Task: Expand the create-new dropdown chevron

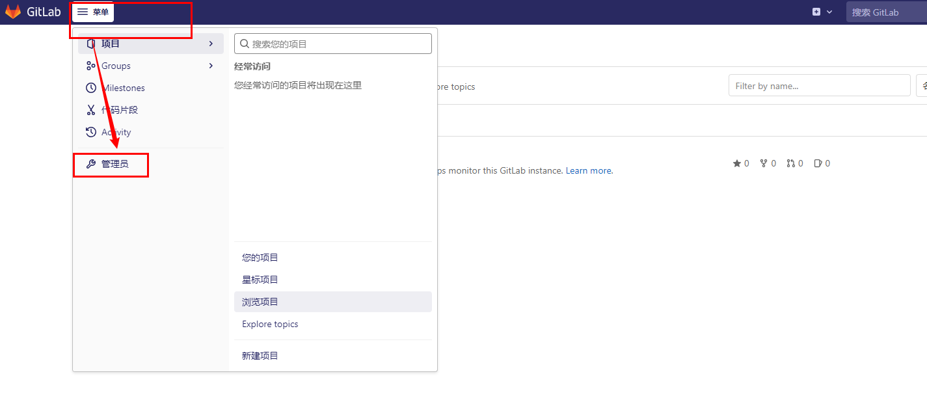Action: click(829, 12)
